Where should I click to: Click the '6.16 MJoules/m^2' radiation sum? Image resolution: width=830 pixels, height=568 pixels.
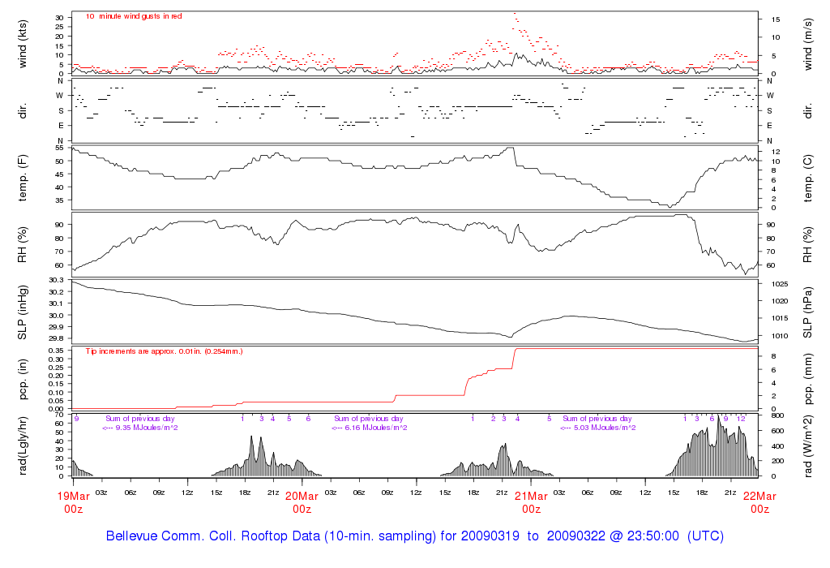[376, 428]
